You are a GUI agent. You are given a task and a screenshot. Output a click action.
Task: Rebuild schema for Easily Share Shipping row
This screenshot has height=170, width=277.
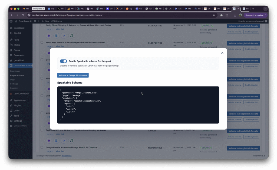pos(235,32)
